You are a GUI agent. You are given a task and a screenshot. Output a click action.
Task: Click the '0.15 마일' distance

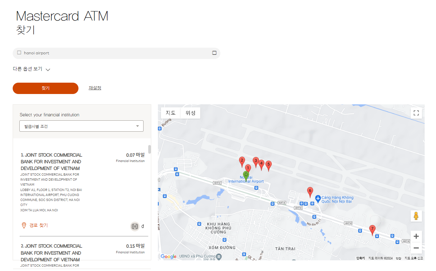pyautogui.click(x=135, y=246)
